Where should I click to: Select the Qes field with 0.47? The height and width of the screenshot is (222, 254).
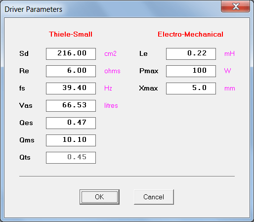tap(71, 123)
